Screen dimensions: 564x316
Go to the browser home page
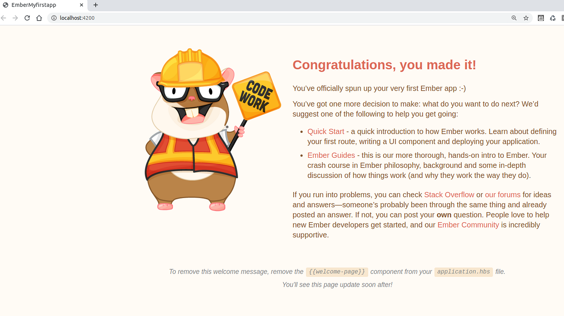[x=39, y=18]
